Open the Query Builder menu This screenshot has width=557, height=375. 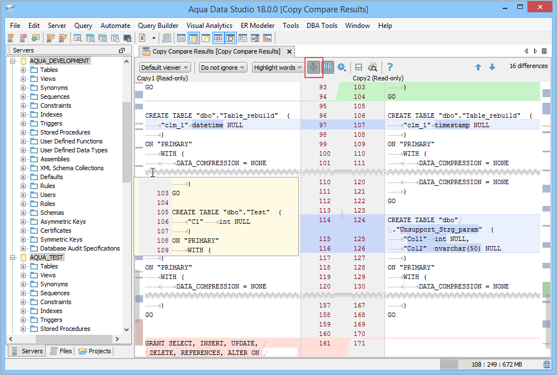[x=158, y=26]
